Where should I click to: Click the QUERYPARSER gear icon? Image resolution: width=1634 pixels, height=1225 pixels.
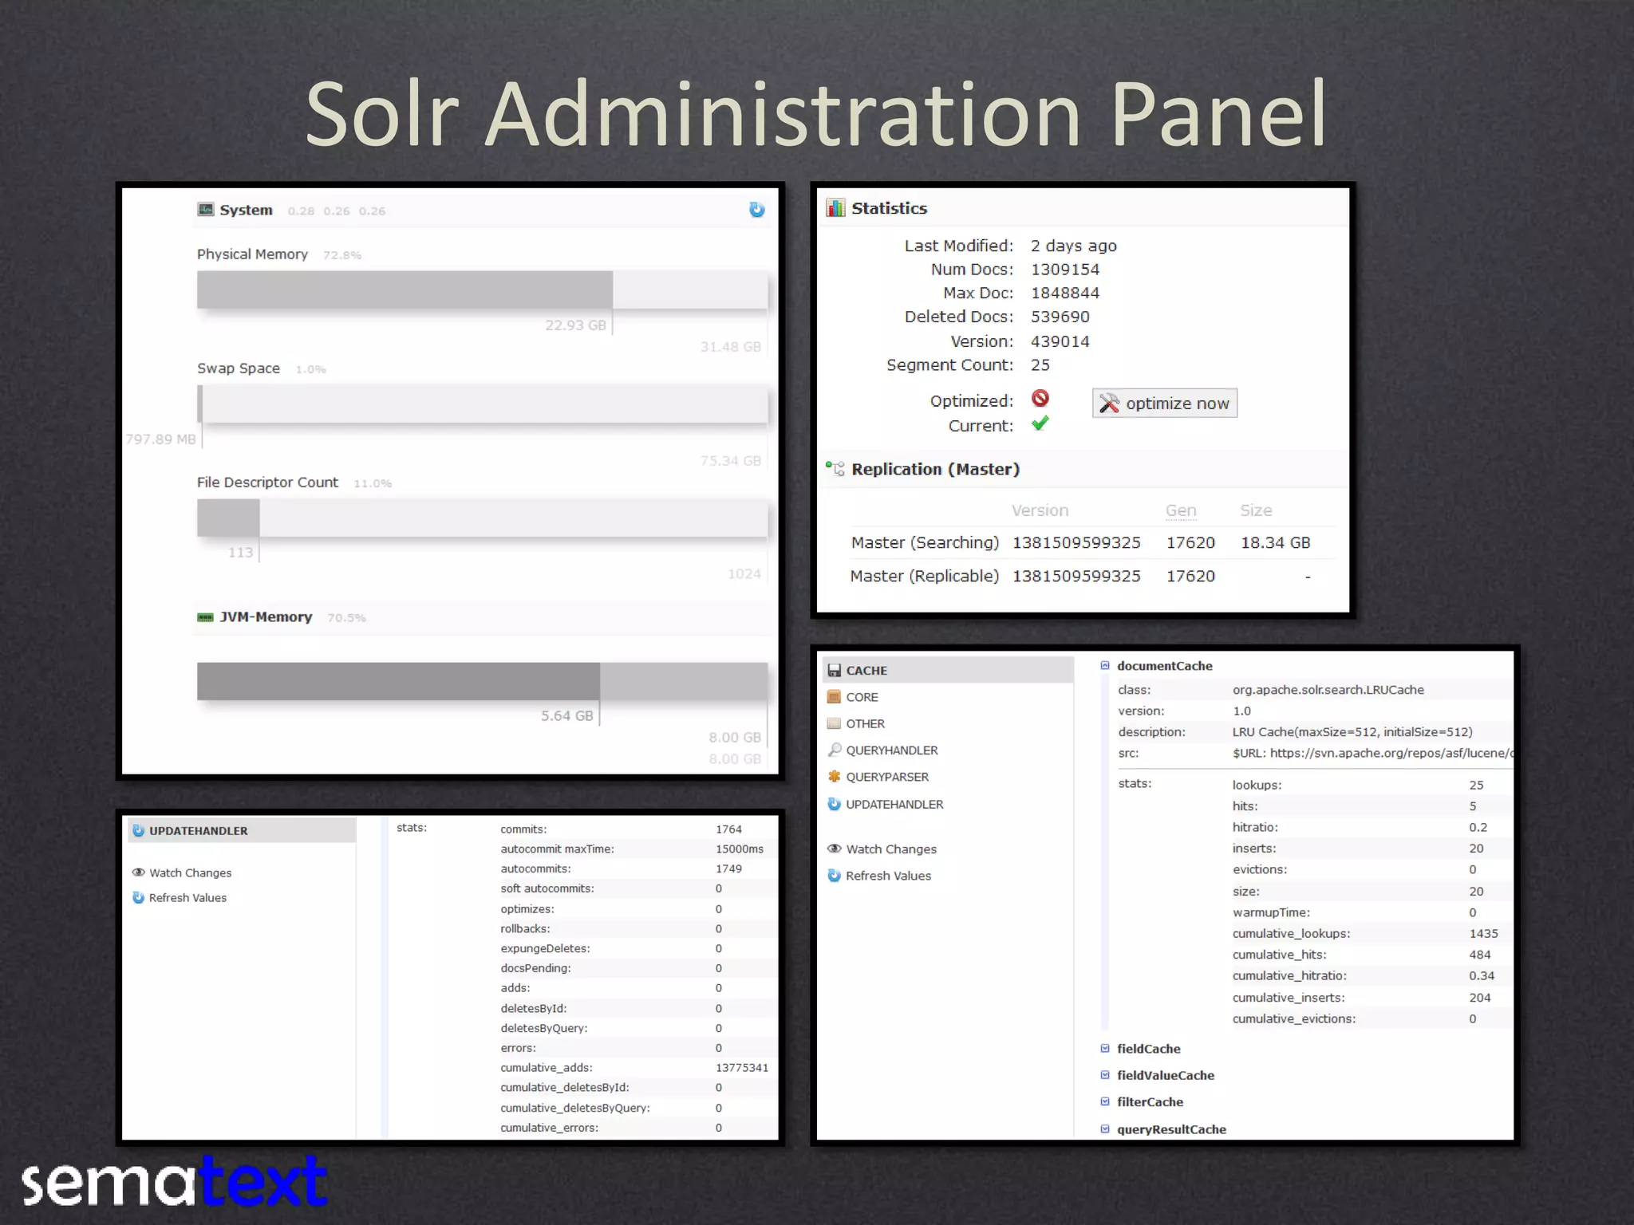click(835, 777)
